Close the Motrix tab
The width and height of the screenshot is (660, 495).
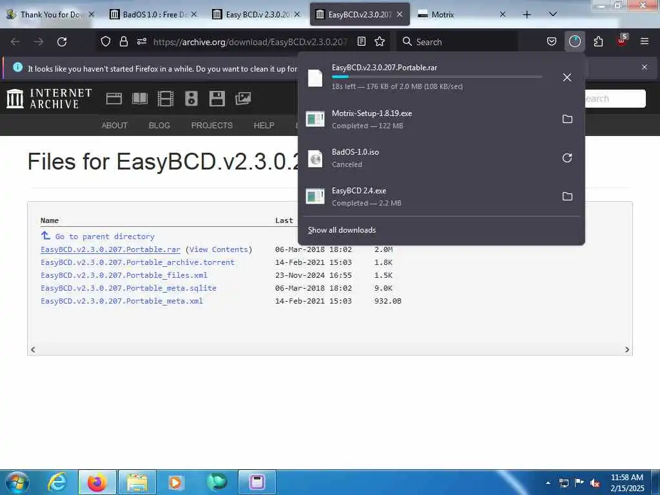(502, 14)
